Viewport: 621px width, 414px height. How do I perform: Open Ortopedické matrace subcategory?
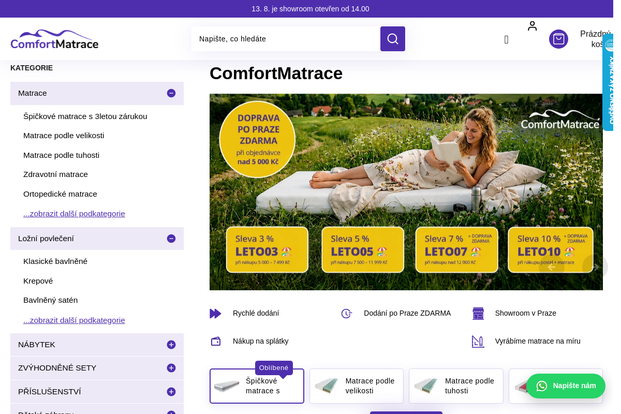pos(60,194)
